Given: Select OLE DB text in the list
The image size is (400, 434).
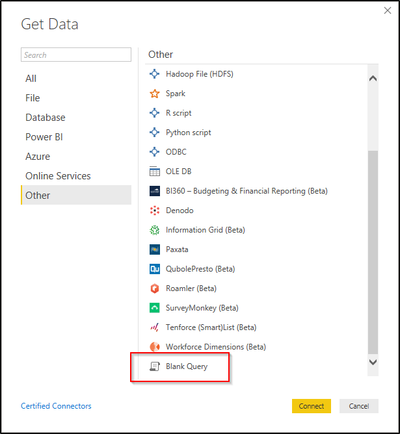Looking at the screenshot, I should (x=179, y=172).
